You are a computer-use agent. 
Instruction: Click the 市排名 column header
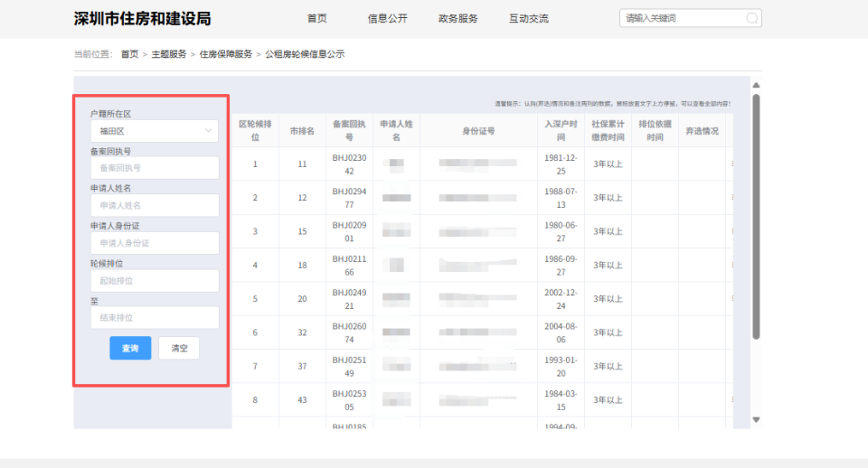(302, 131)
